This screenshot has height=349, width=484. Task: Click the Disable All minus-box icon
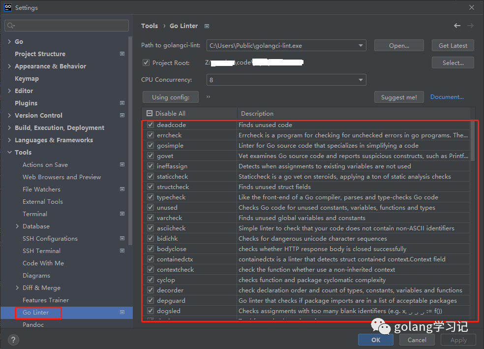coord(150,113)
